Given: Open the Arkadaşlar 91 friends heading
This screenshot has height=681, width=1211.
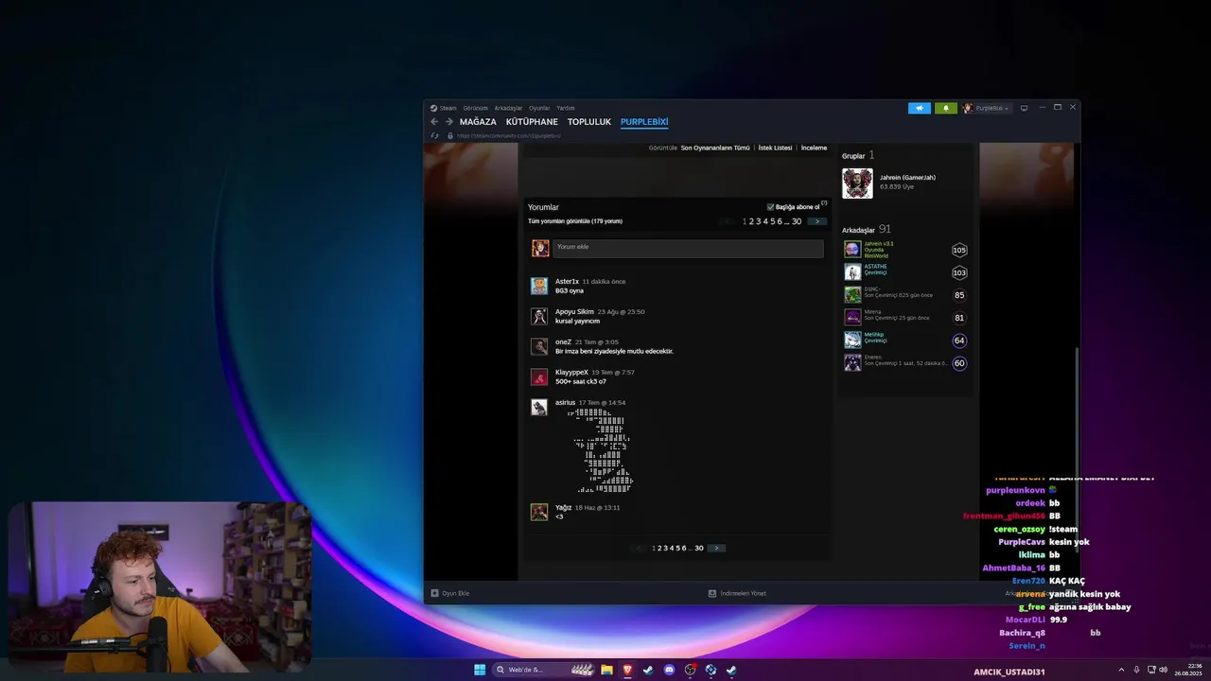Looking at the screenshot, I should pos(867,229).
